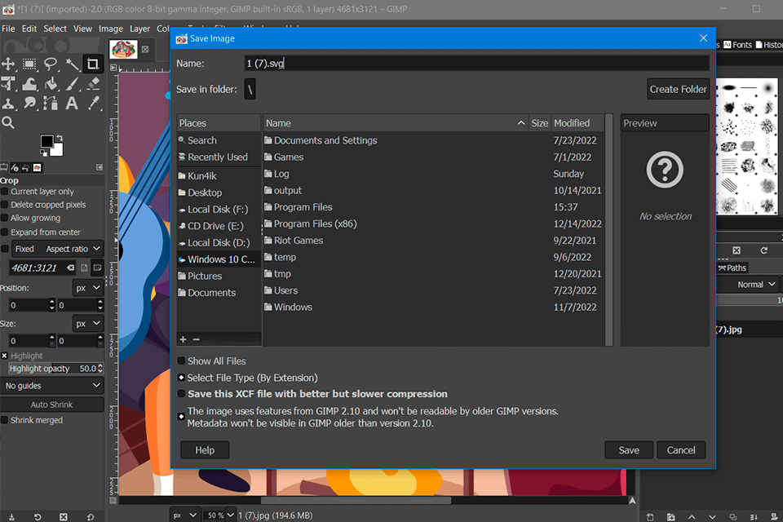Open the Edit menu
Screen dimensions: 783x522
[x=29, y=29]
